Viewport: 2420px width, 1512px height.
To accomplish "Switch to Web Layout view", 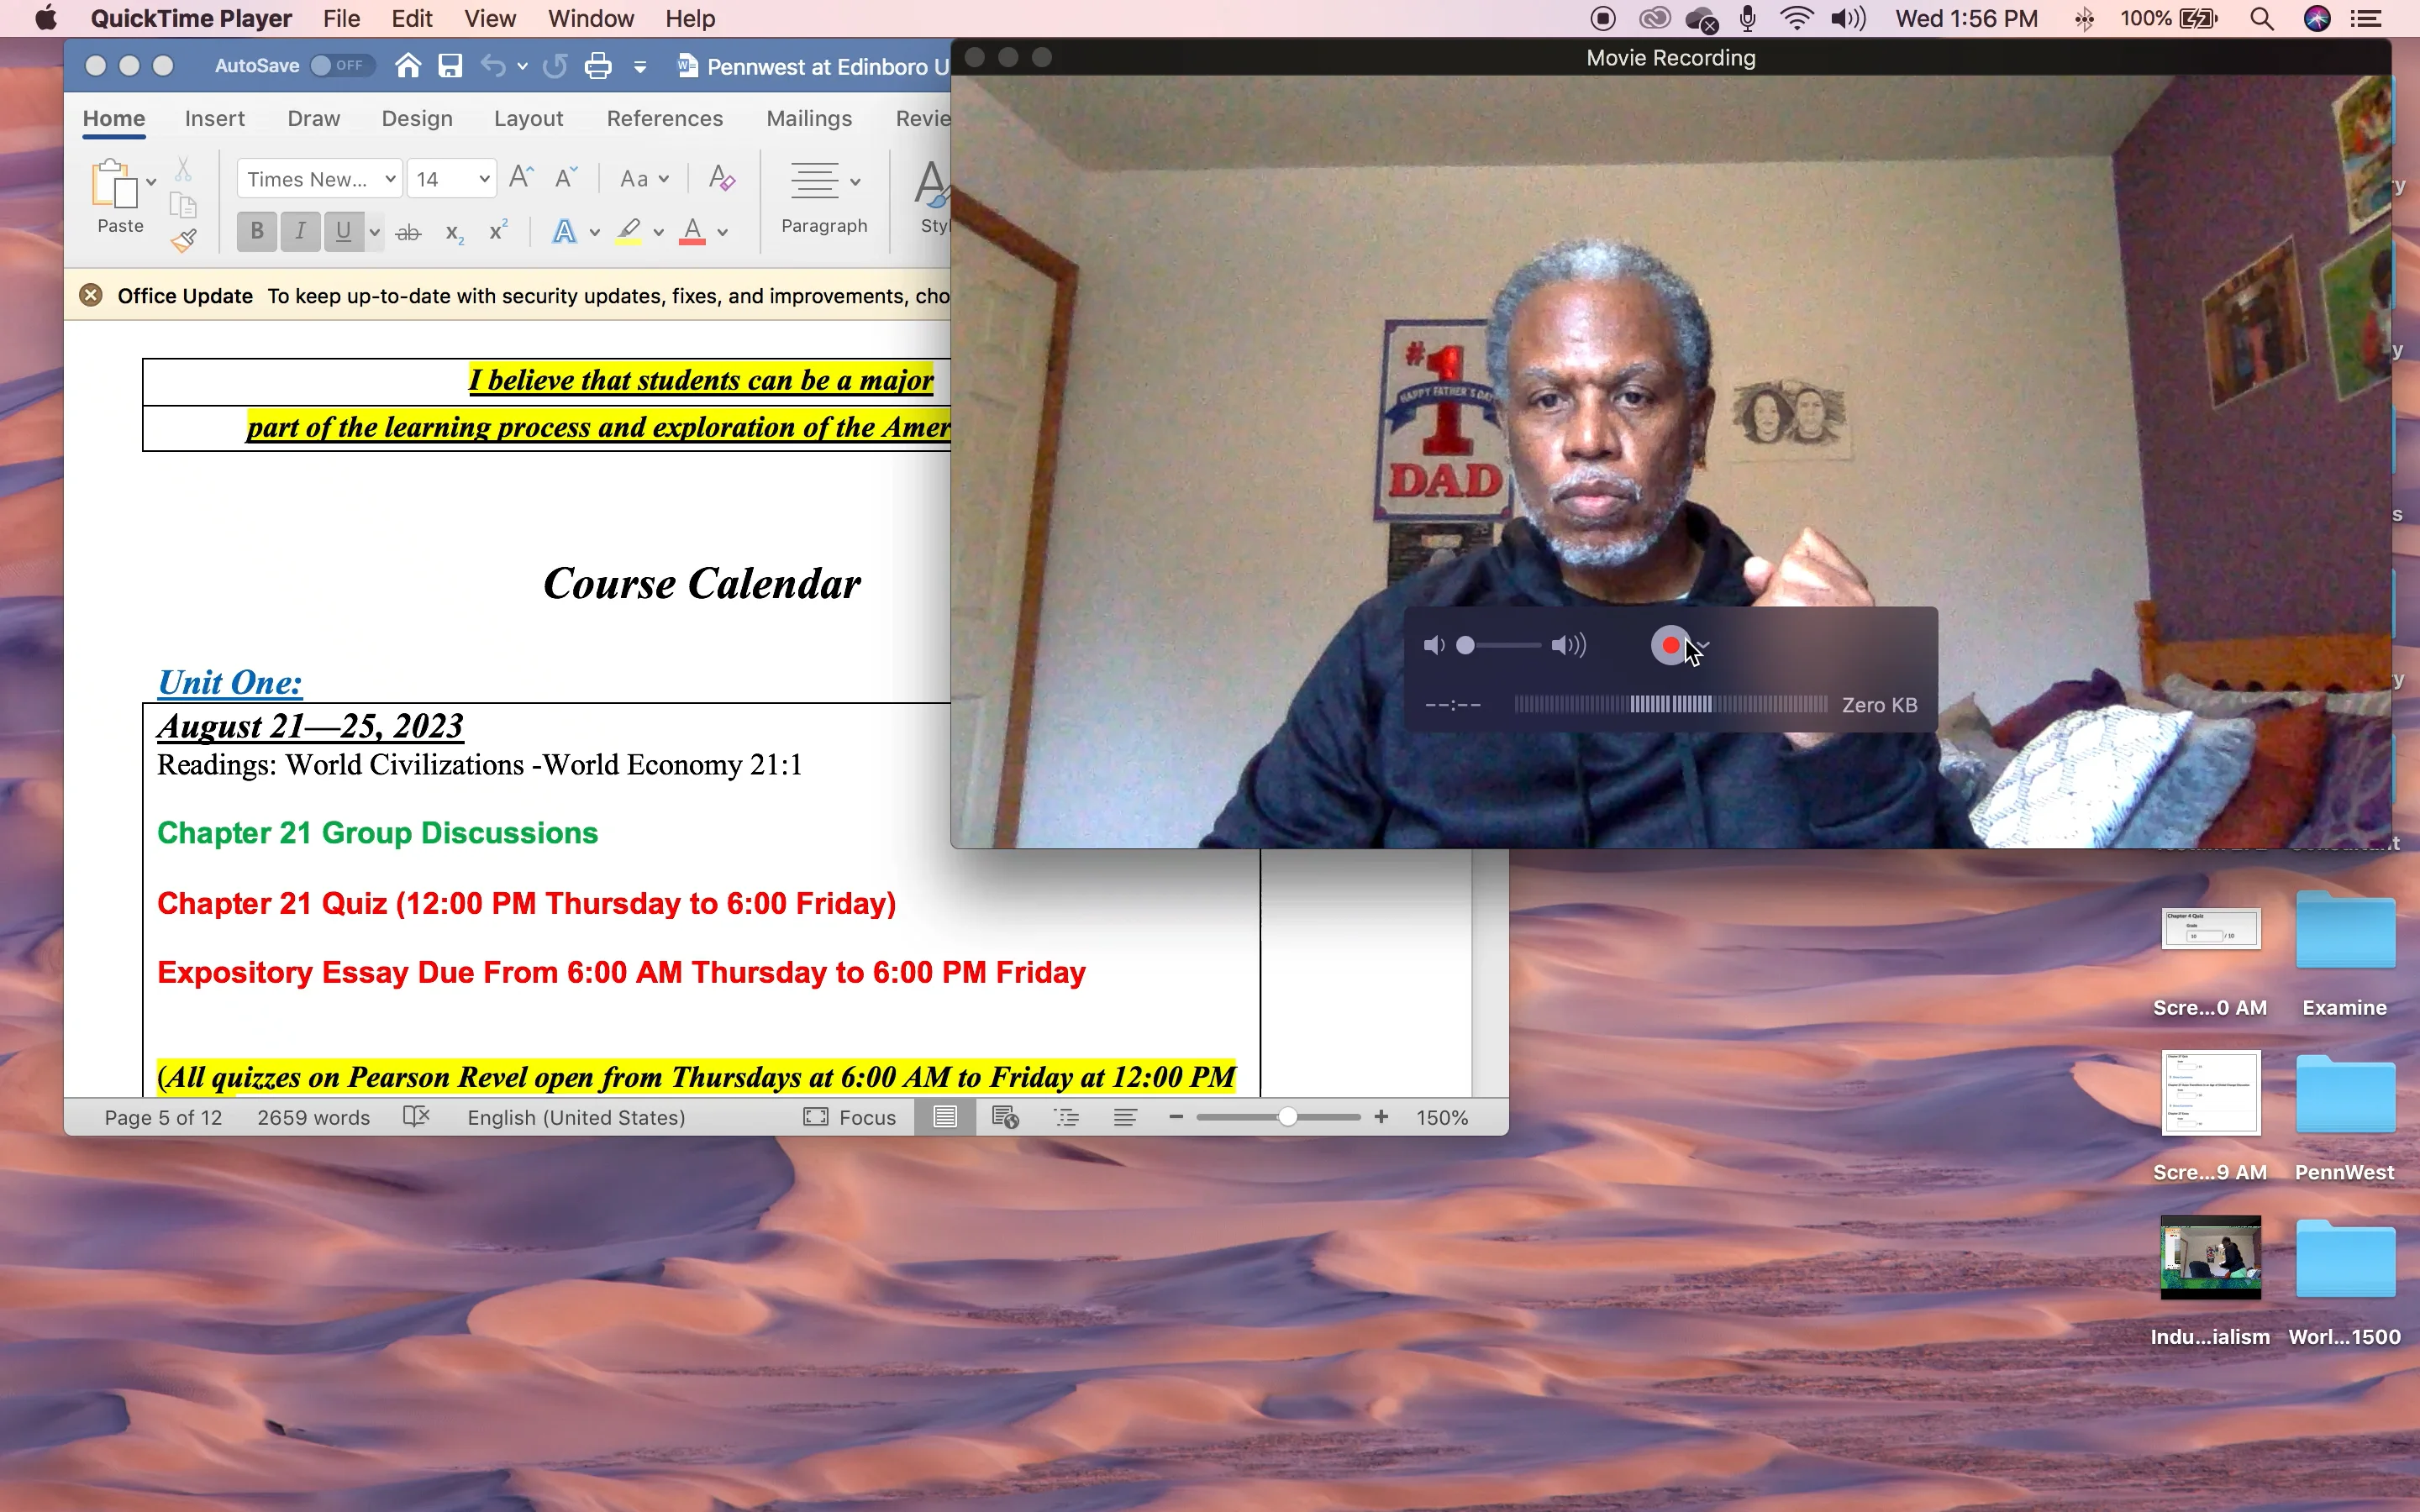I will pyautogui.click(x=1005, y=1117).
